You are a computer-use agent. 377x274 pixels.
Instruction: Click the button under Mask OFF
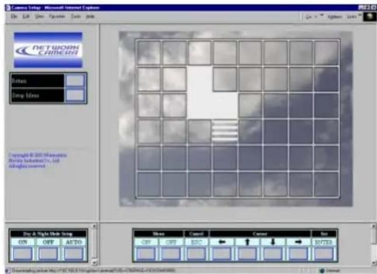click(x=171, y=254)
